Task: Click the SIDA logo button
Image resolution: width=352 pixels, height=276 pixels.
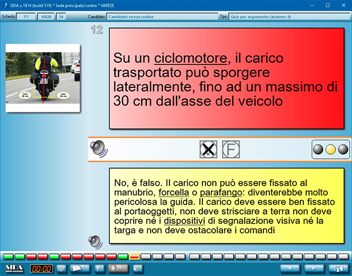Action: pyautogui.click(x=14, y=268)
